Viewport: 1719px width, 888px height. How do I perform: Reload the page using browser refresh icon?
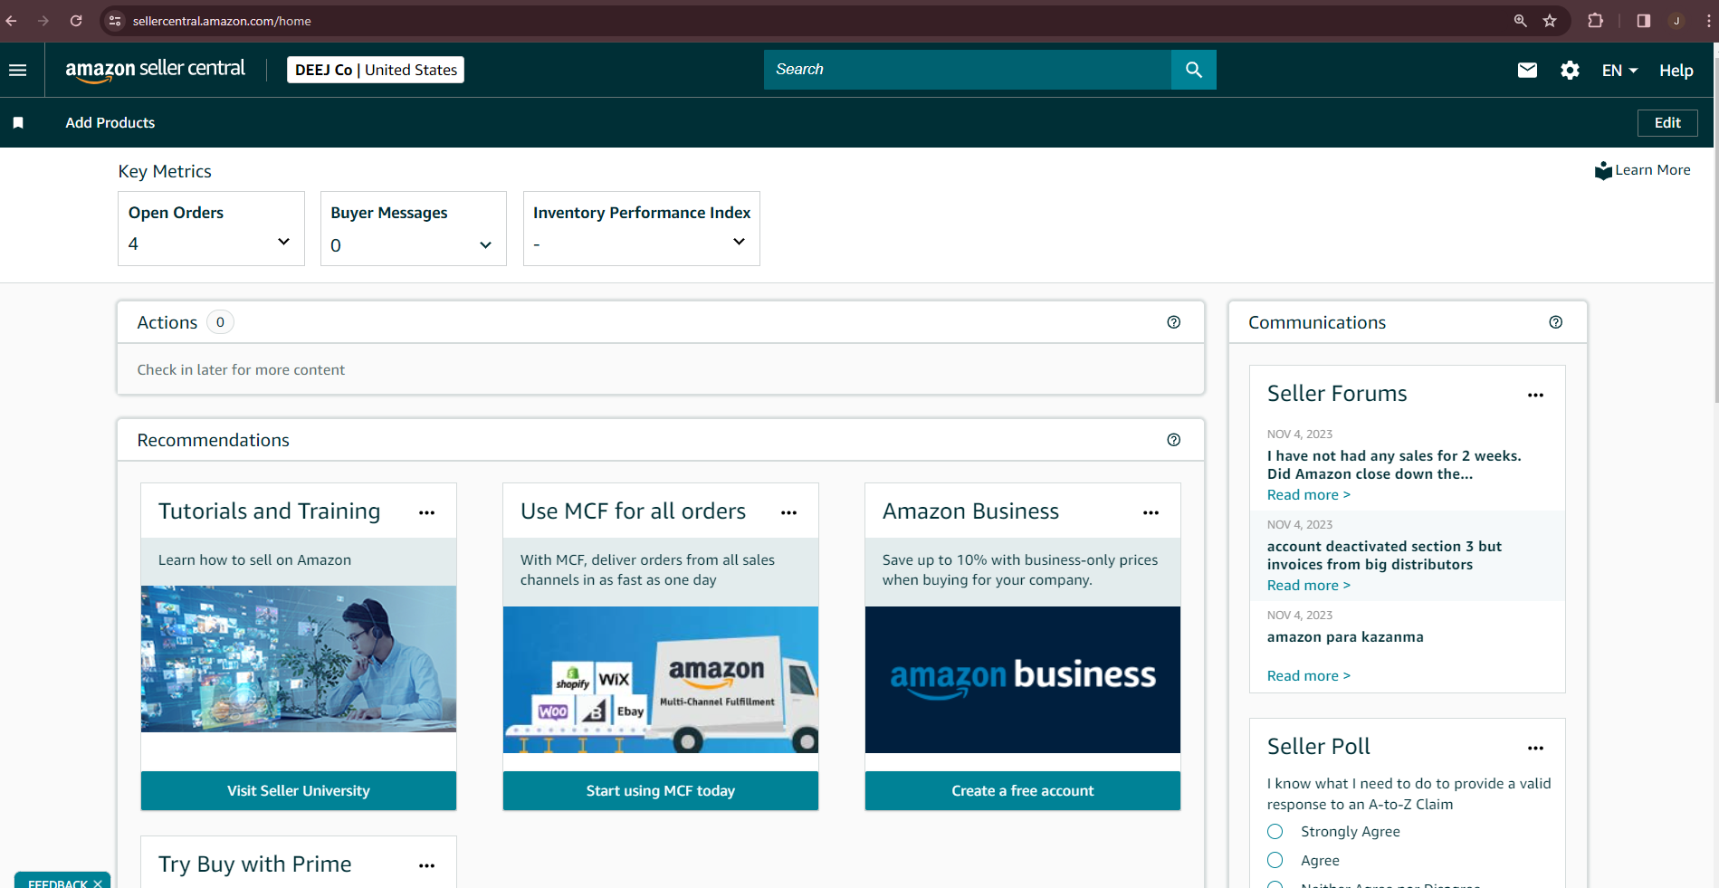click(76, 21)
